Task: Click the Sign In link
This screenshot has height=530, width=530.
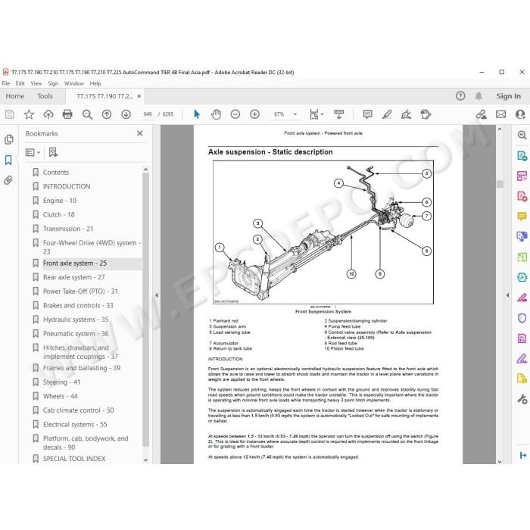Action: pos(508,96)
